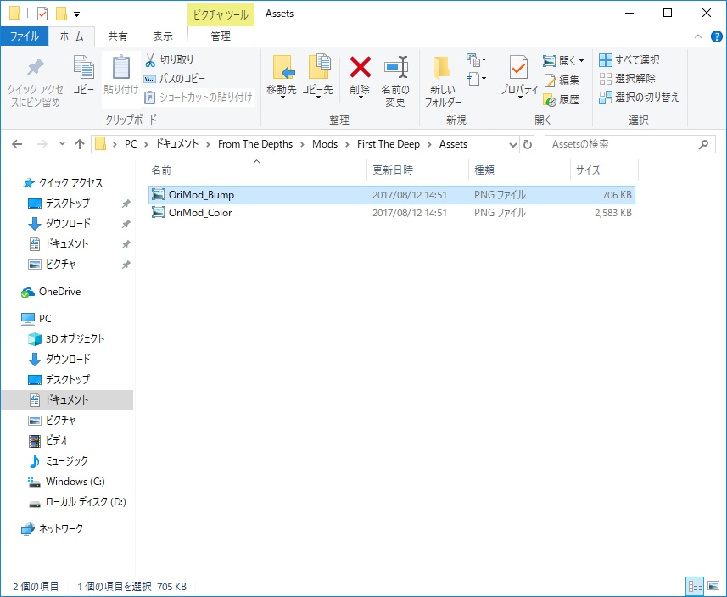727x597 pixels.
Task: Click the Up-folder arrow in navigation bar
Action: (80, 144)
